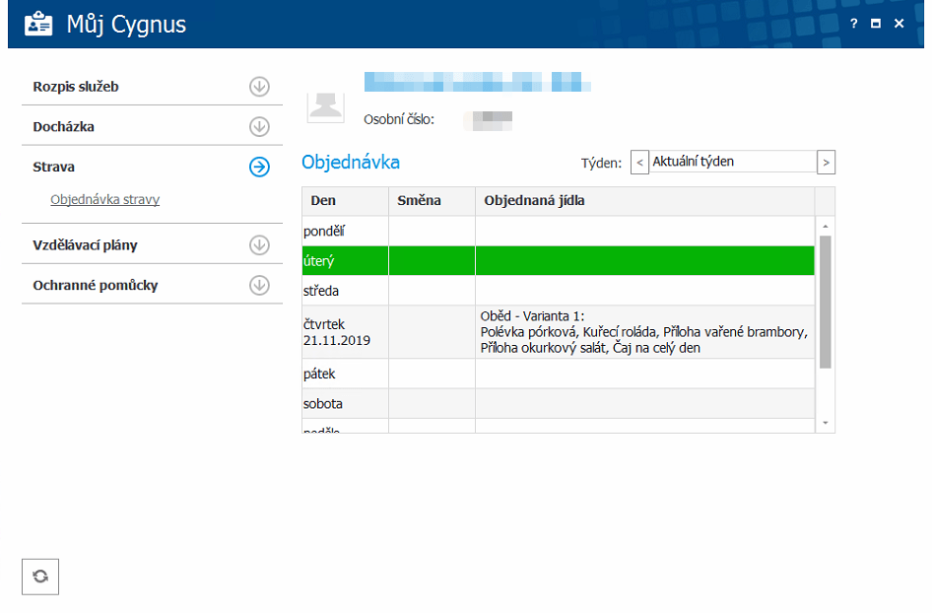Click the refresh button

pyautogui.click(x=40, y=577)
